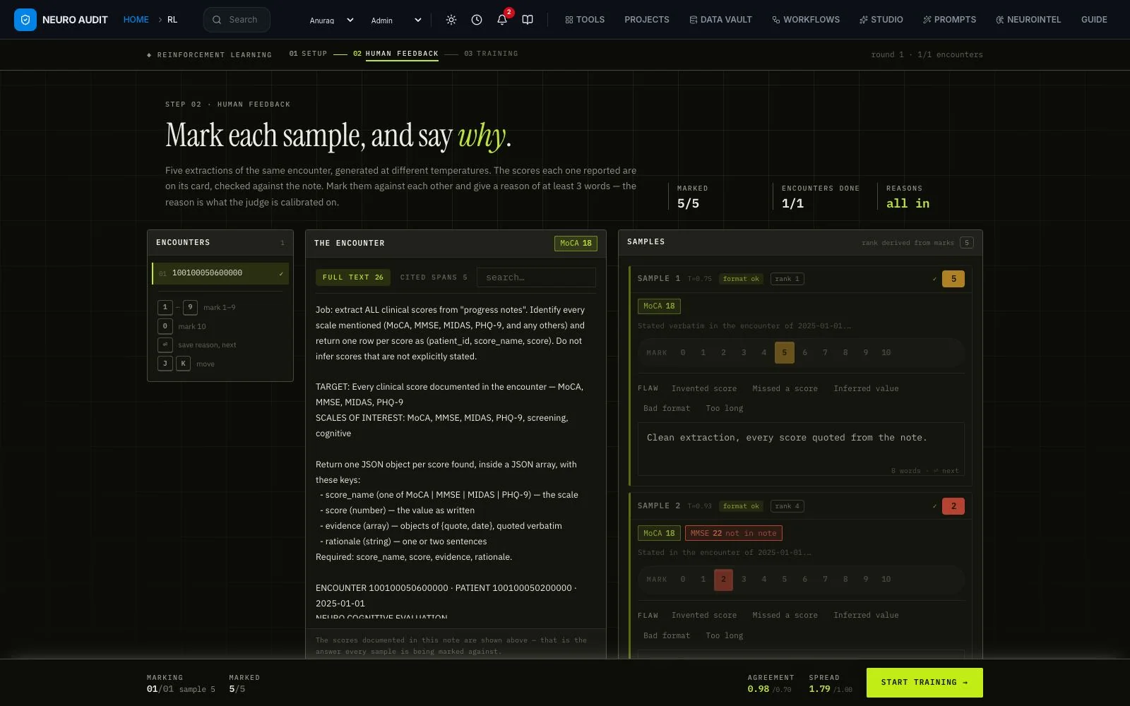1130x706 pixels.
Task: Go to Projects in top navigation
Action: click(x=647, y=20)
